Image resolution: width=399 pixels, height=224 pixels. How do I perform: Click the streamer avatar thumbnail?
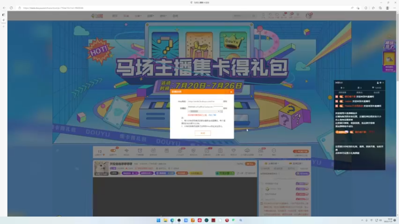pyautogui.click(x=101, y=168)
